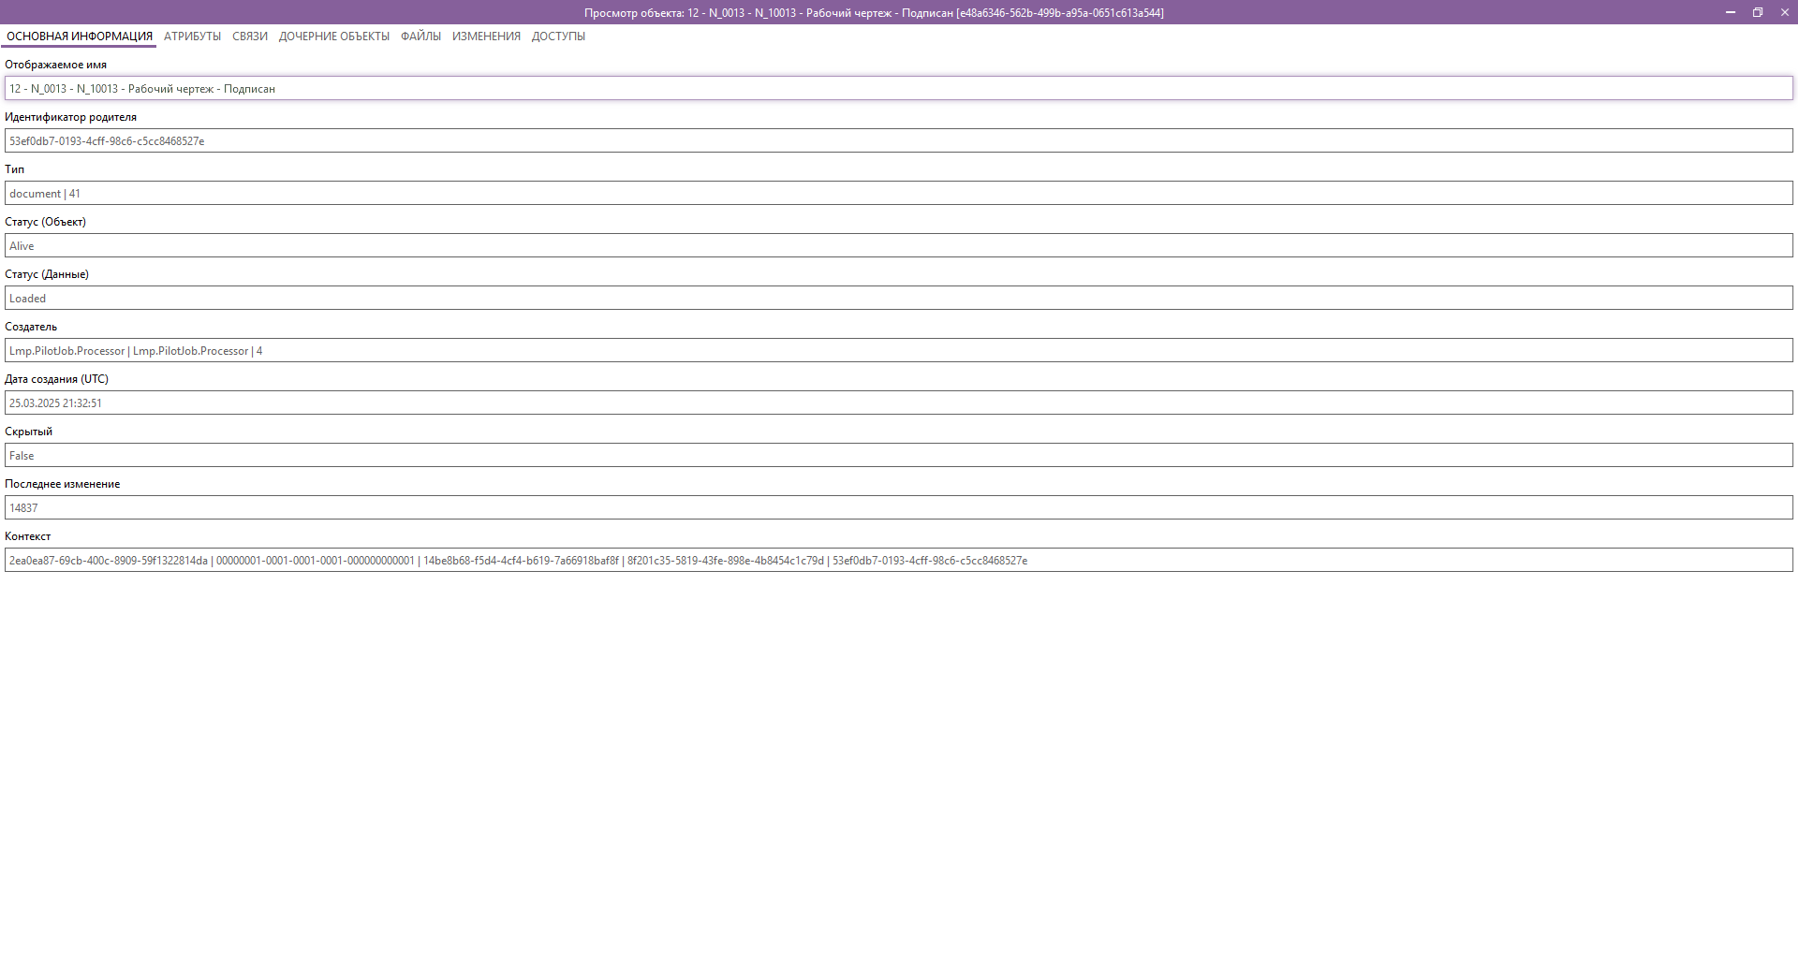Switch to the ДОЧЕРНИЕ ОБЪЕКТЫ tab
Screen dimensions: 1798x966
(333, 36)
